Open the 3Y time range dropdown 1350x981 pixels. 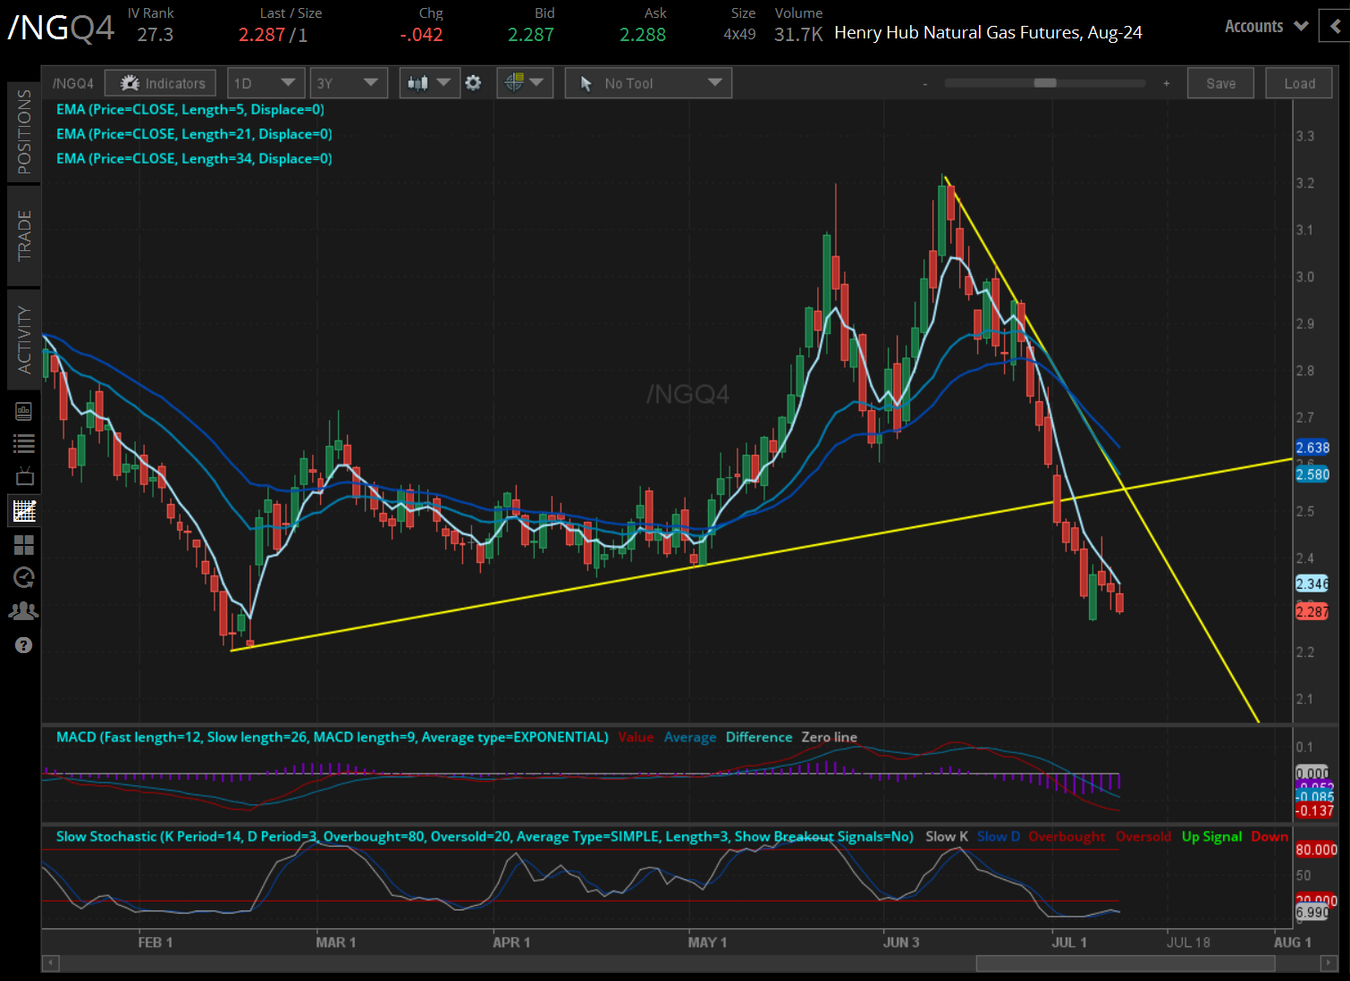tap(349, 83)
